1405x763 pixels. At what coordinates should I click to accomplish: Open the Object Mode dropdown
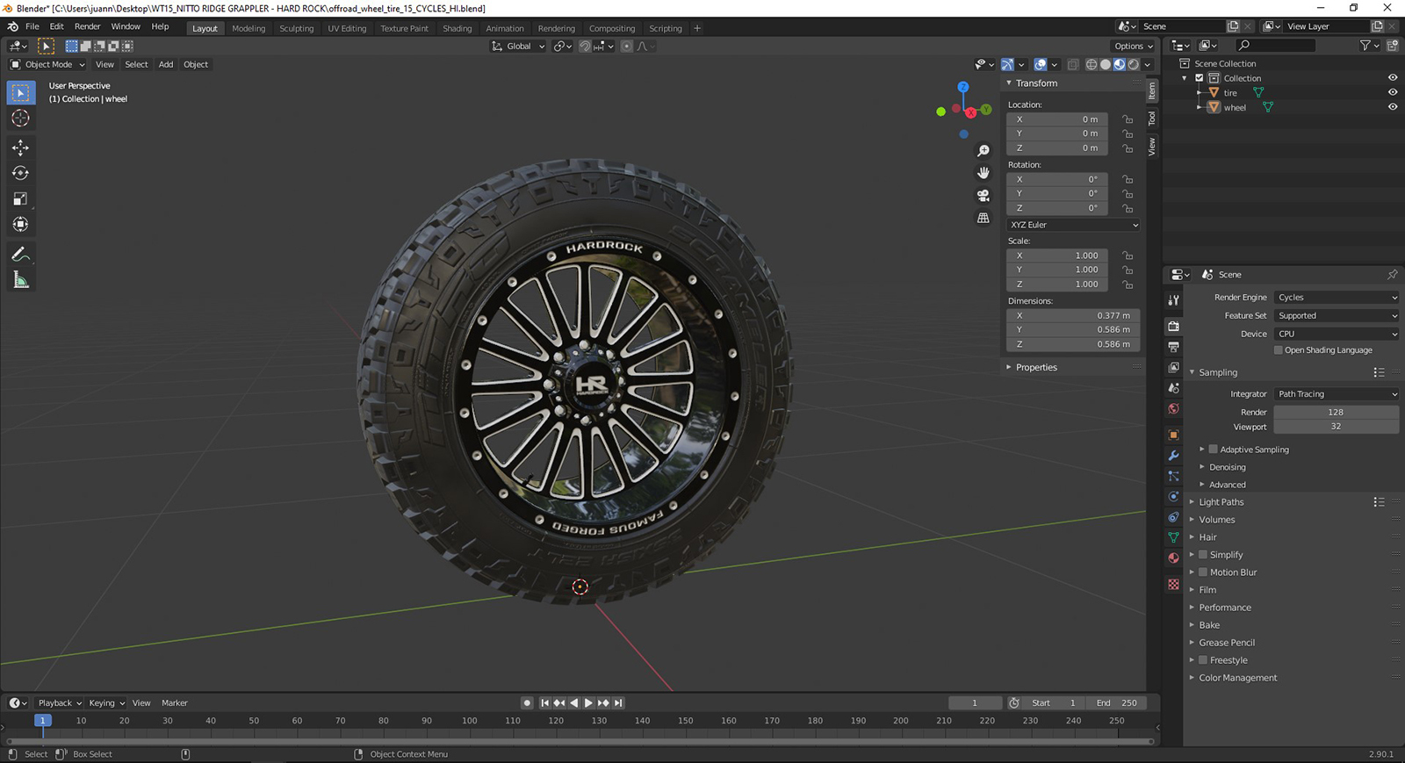(x=47, y=64)
